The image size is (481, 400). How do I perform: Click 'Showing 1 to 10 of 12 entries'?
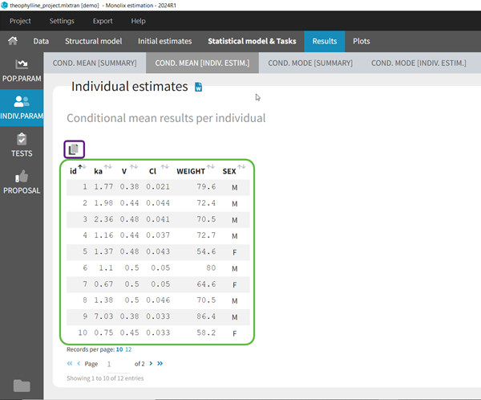click(x=105, y=378)
